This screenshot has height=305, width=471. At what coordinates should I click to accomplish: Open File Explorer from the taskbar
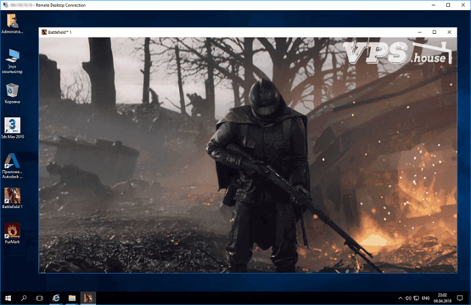click(x=71, y=298)
